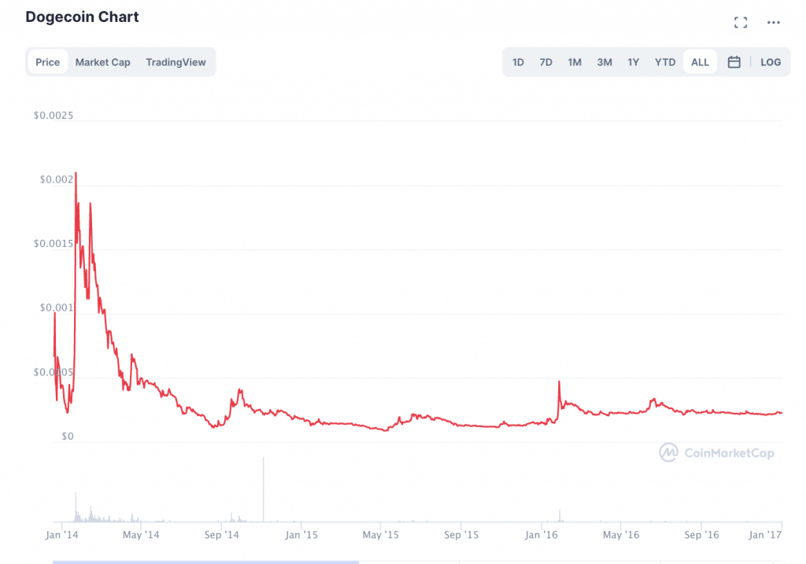Select the 1D time range
The width and height of the screenshot is (806, 564).
coord(518,62)
